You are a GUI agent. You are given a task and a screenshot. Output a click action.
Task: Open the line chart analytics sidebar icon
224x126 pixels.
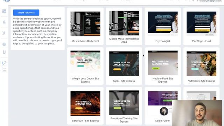pyautogui.click(x=4, y=69)
